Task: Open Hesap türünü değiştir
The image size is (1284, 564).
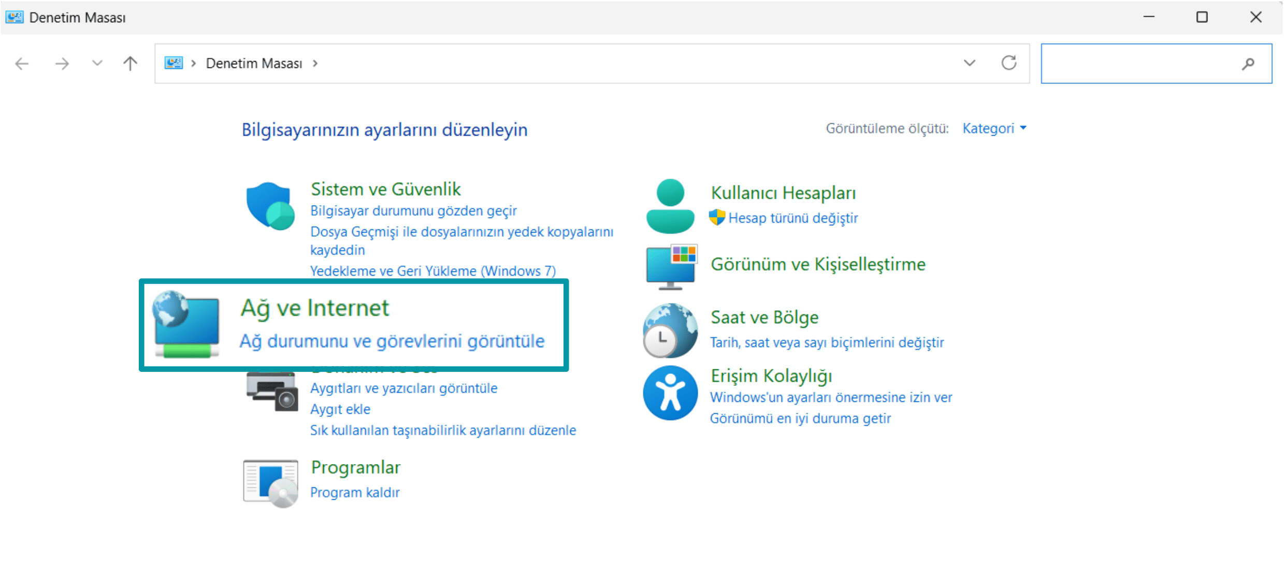Action: click(793, 218)
